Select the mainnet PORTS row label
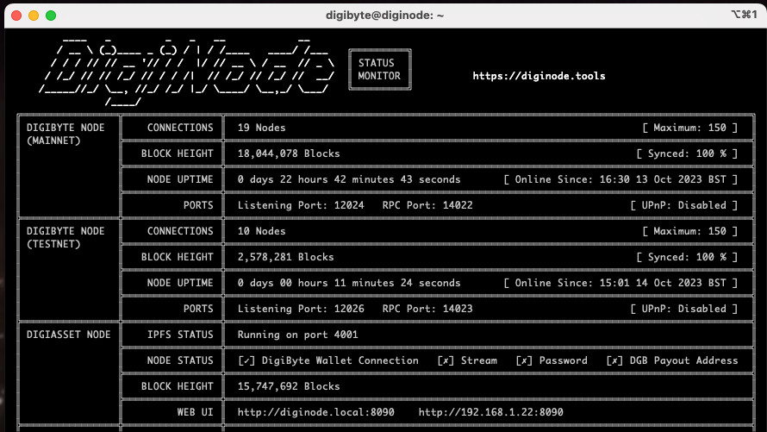767x432 pixels. coord(198,205)
